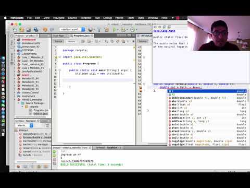Click the find selection magnifier editor icon

tap(106, 41)
